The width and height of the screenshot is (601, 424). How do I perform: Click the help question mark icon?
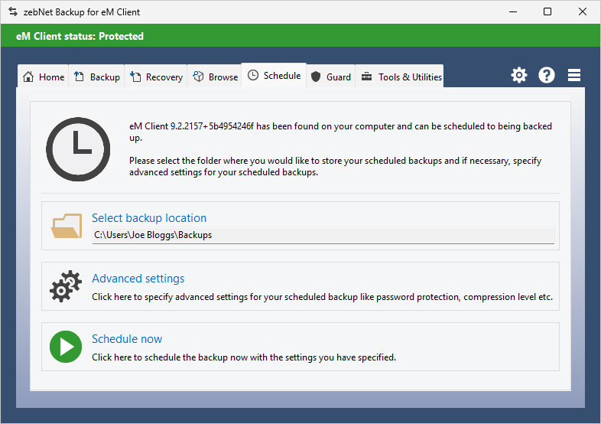[x=547, y=75]
